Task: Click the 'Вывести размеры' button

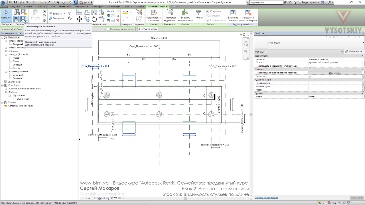Action: pos(148,29)
